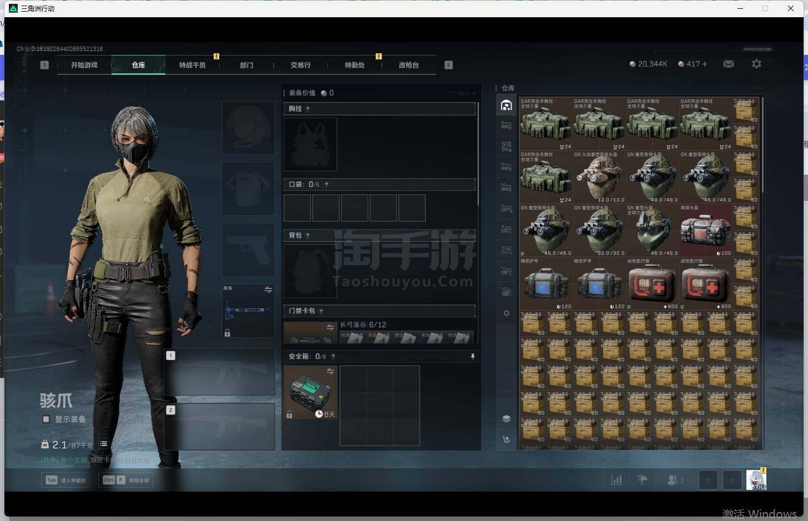Click the 装备价值 0 value label
The height and width of the screenshot is (521, 808).
(x=311, y=93)
